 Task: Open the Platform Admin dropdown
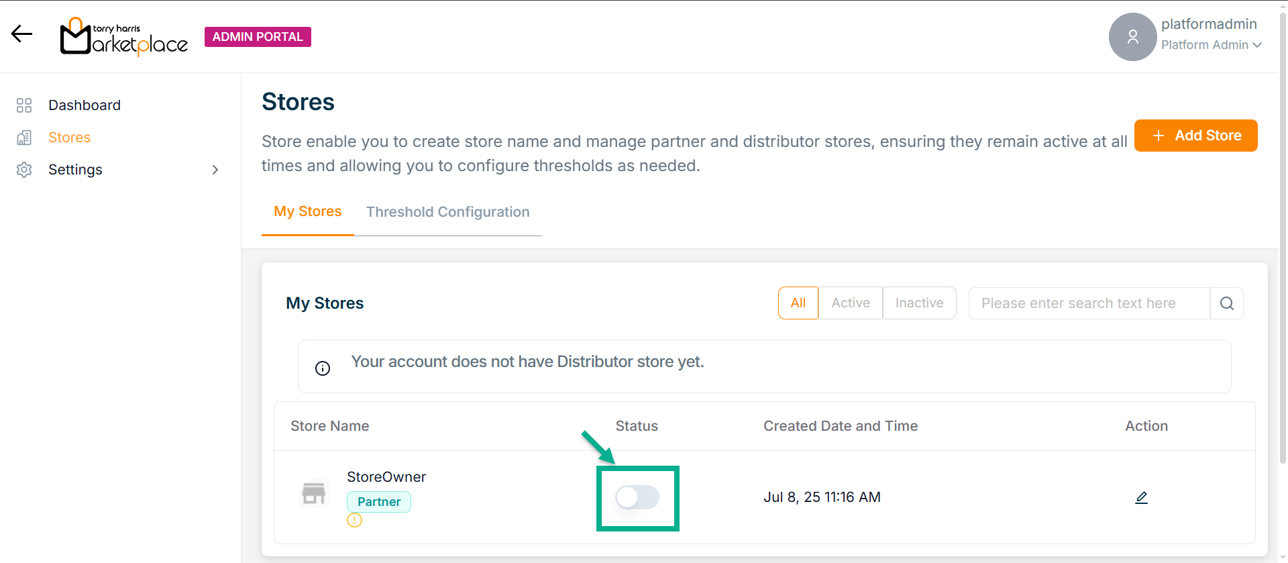[x=1211, y=45]
